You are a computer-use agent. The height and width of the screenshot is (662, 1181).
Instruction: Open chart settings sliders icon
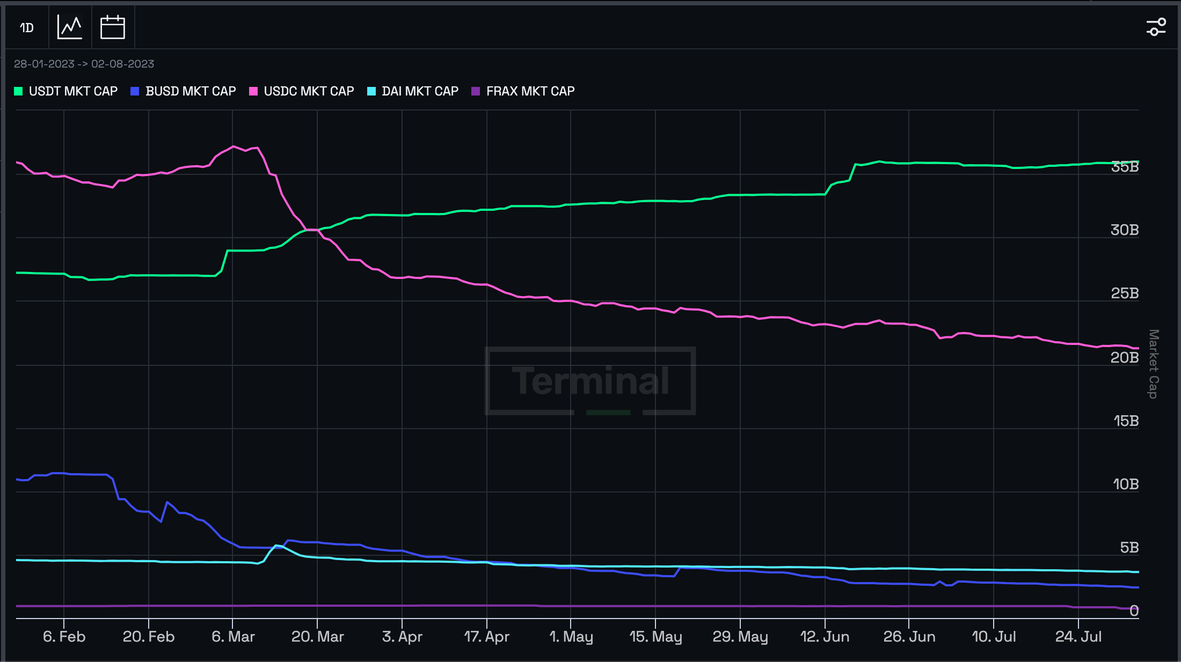(1156, 27)
